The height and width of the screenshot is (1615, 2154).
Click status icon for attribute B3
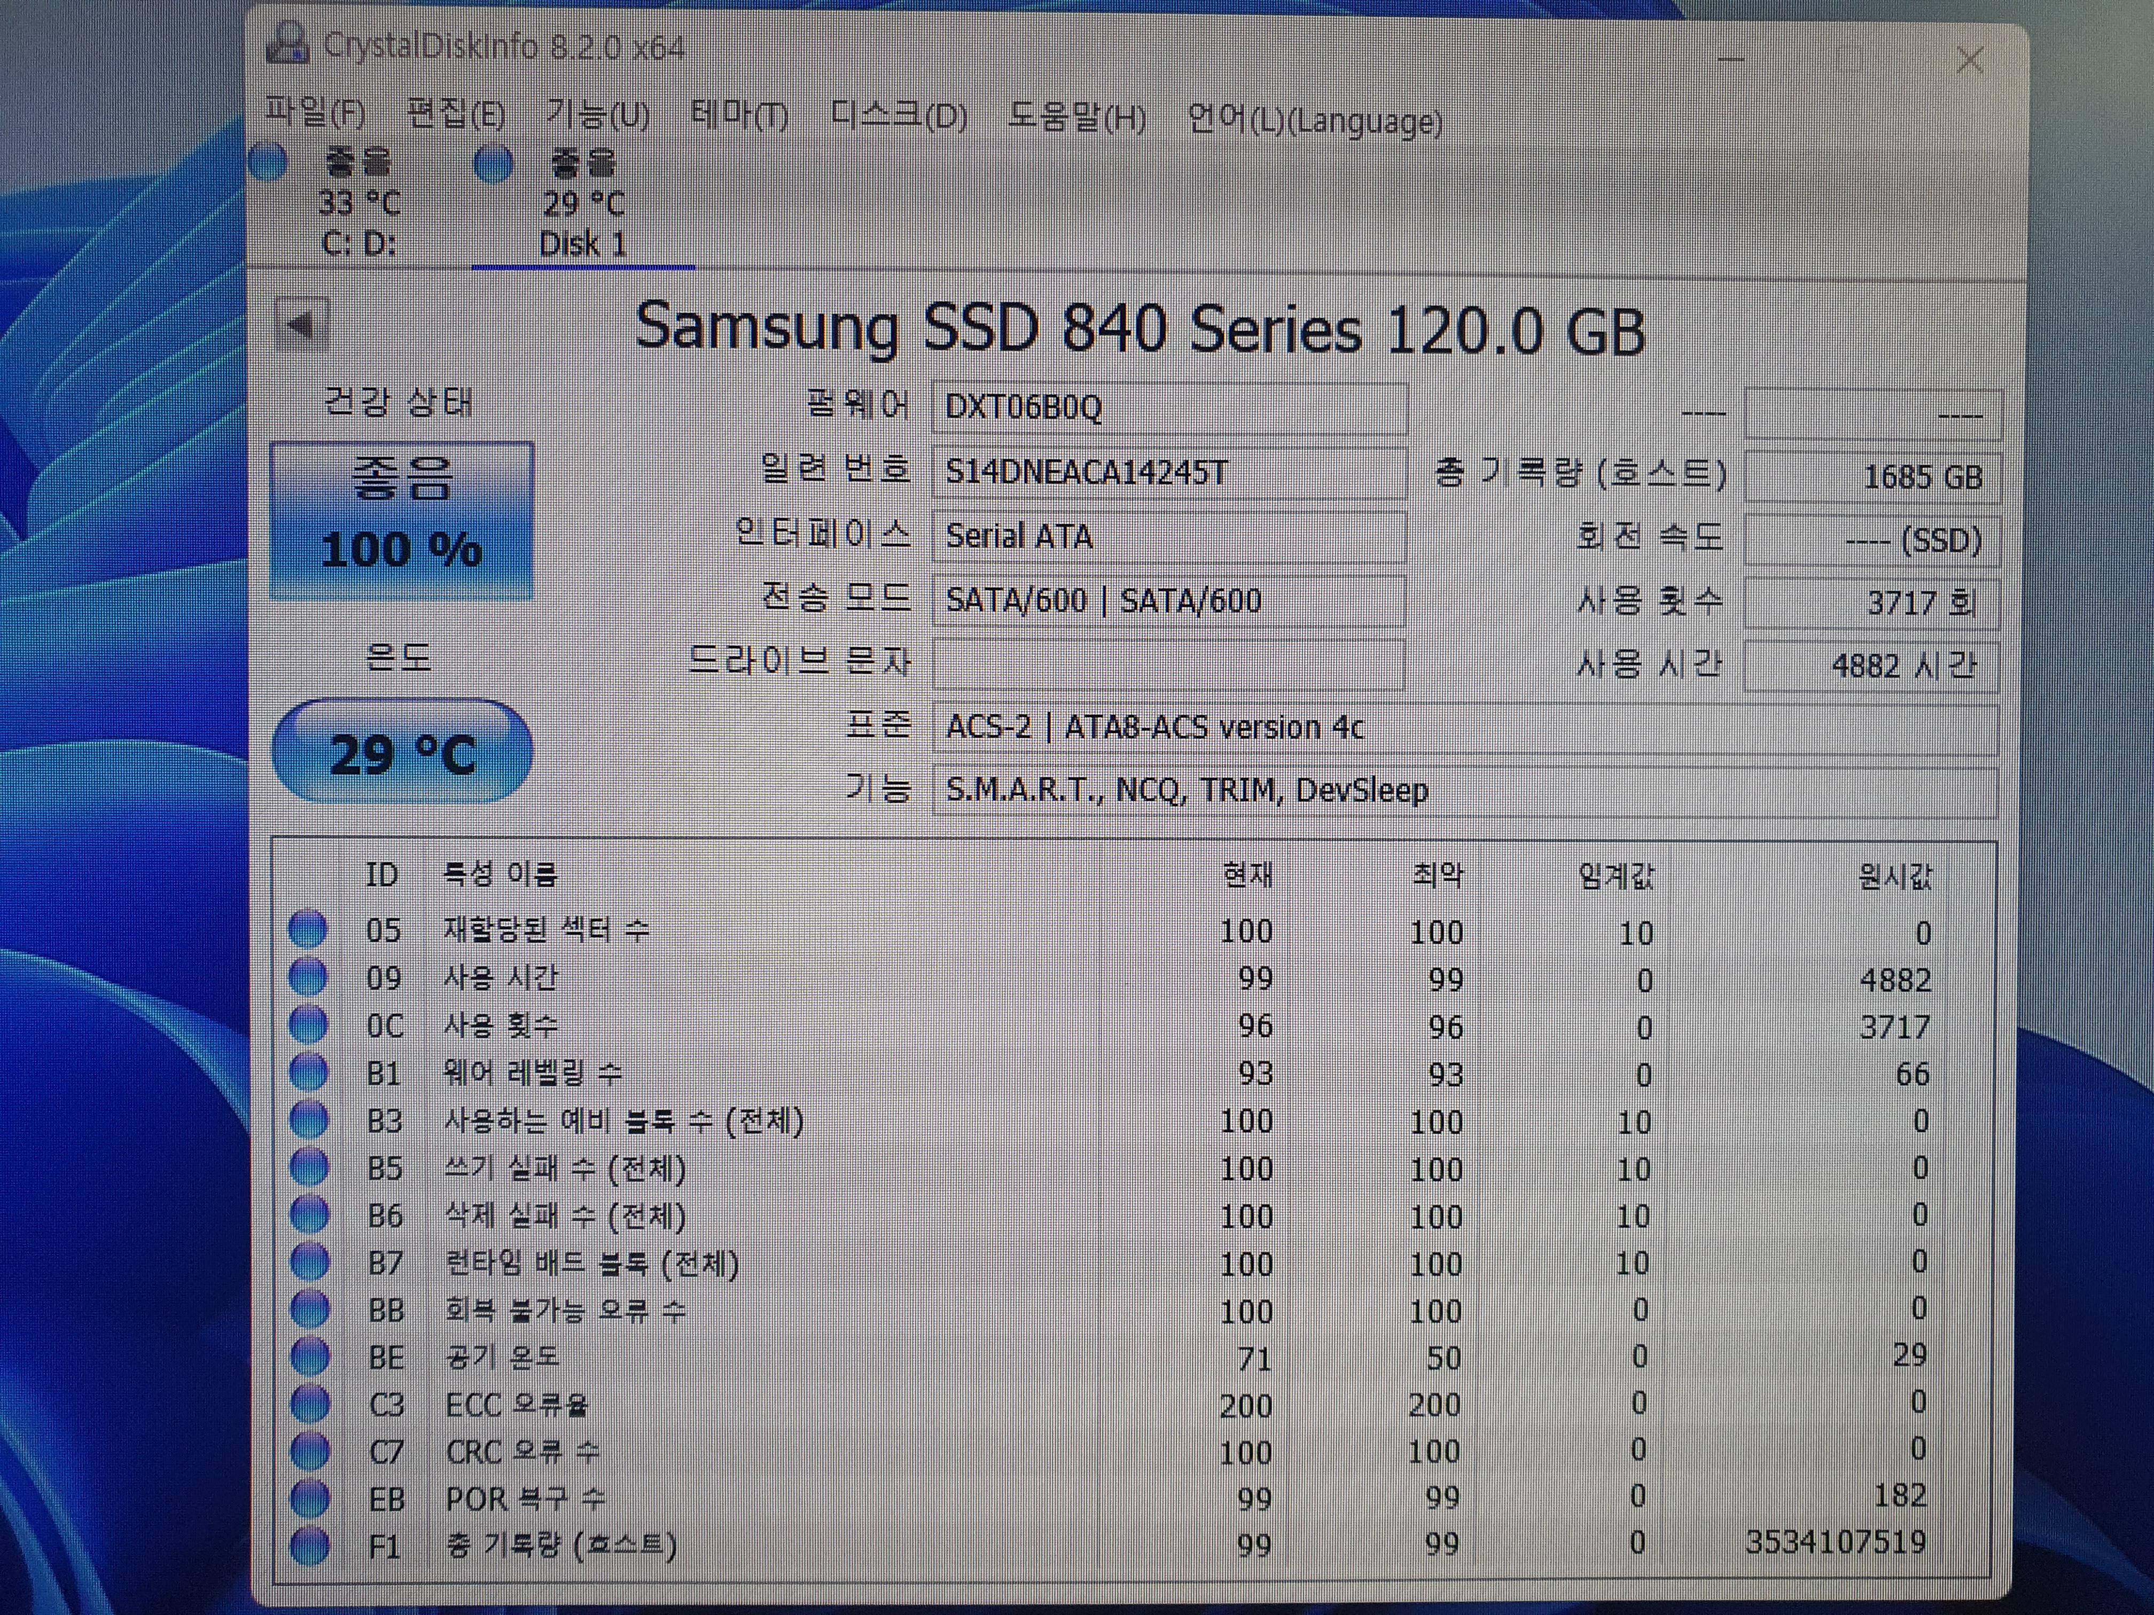click(310, 1119)
